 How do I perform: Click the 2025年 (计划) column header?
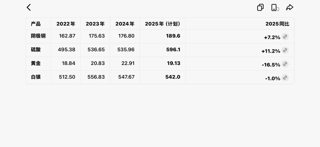tap(163, 24)
